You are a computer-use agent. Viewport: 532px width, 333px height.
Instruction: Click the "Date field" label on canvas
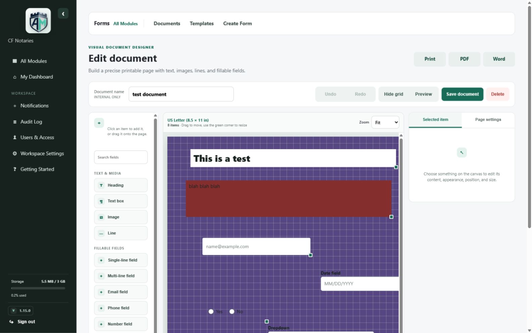[x=331, y=273]
